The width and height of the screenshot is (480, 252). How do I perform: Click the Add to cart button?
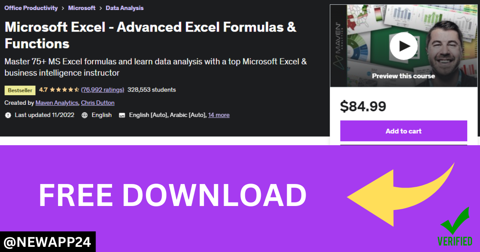click(404, 131)
